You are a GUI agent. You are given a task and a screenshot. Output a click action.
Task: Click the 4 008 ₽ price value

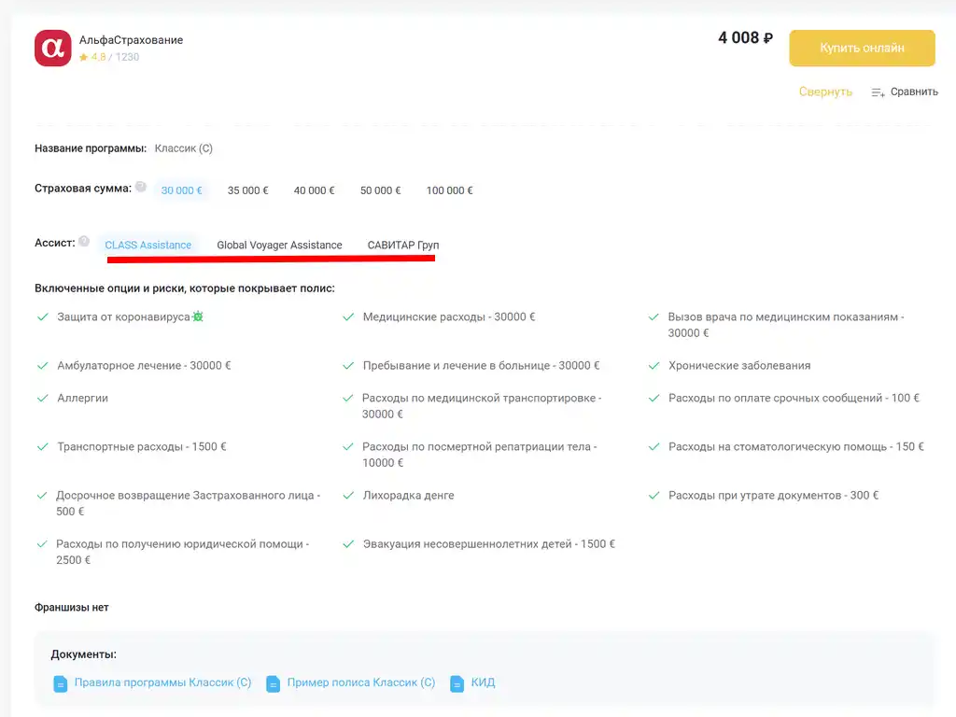coord(744,38)
